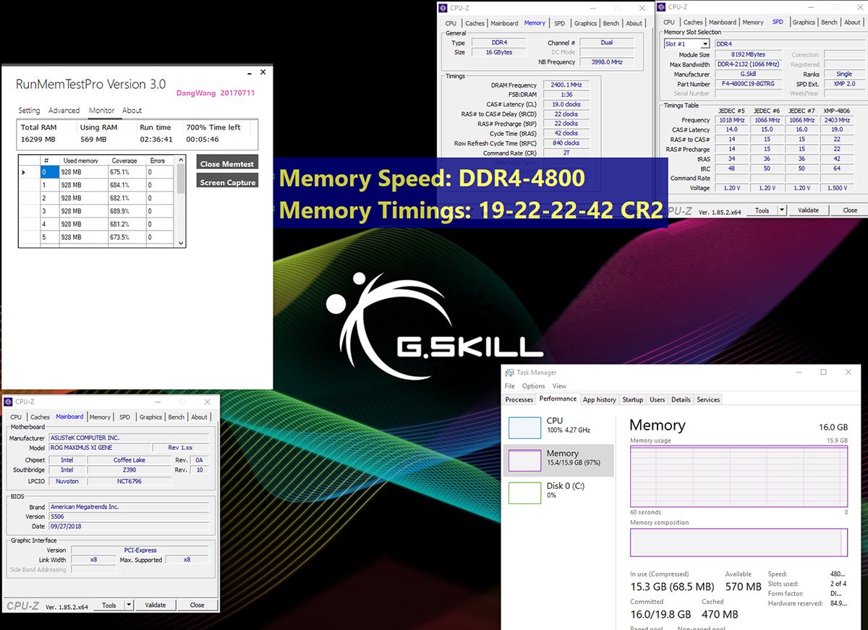Click the CPU-Z icon in the Mainboard window title bar
This screenshot has height=630, width=868.
pos(9,401)
